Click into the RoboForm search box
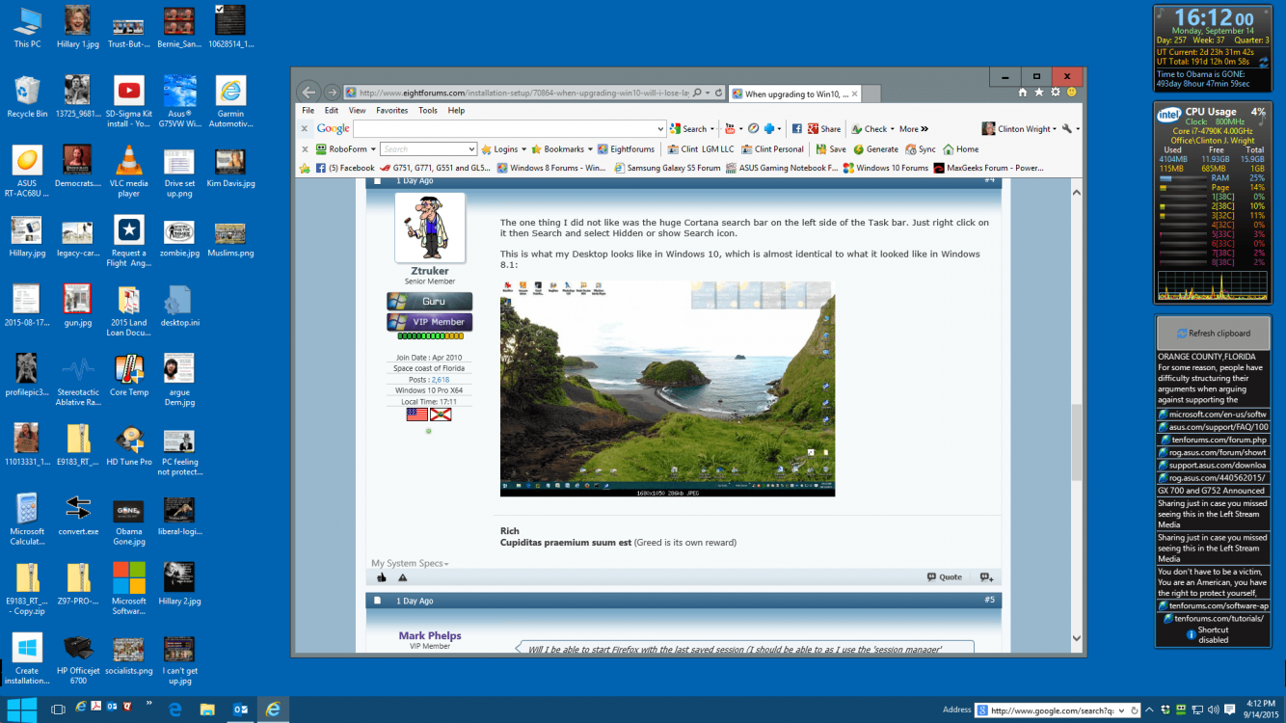The height and width of the screenshot is (723, 1286). [x=428, y=149]
